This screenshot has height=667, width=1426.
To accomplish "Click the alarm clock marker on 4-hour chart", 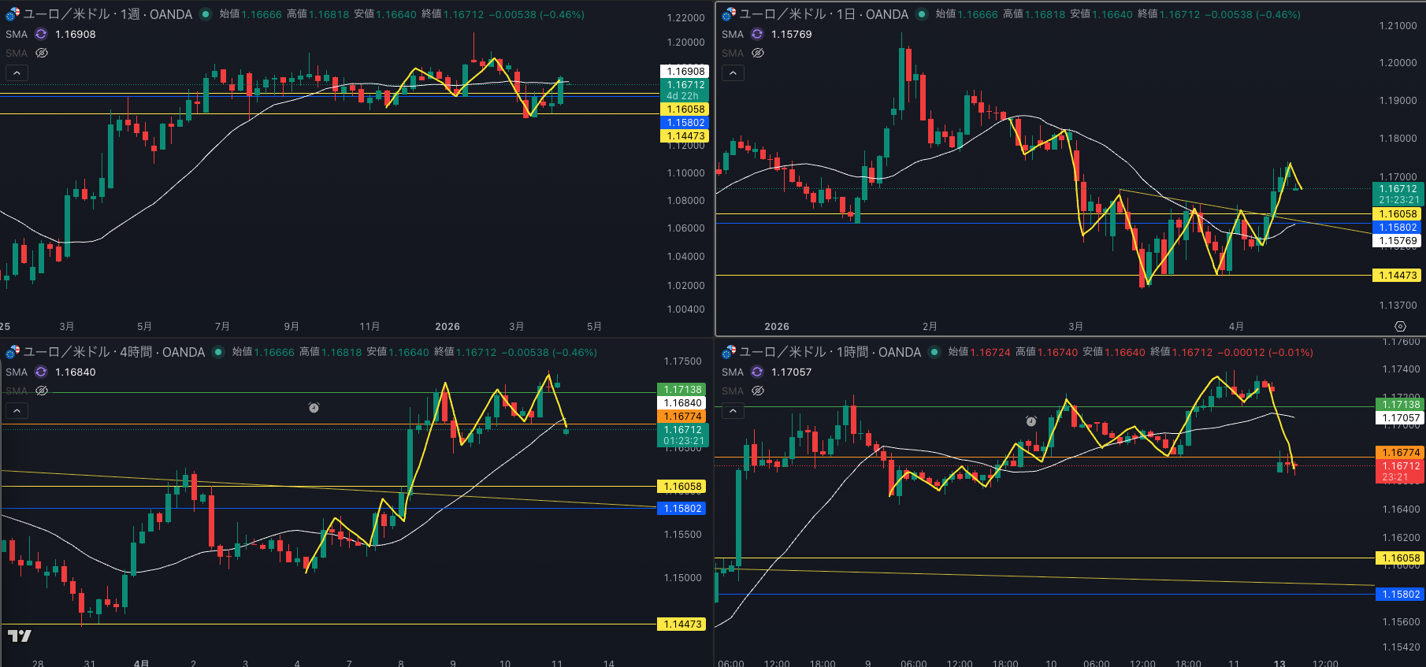I will pos(314,407).
